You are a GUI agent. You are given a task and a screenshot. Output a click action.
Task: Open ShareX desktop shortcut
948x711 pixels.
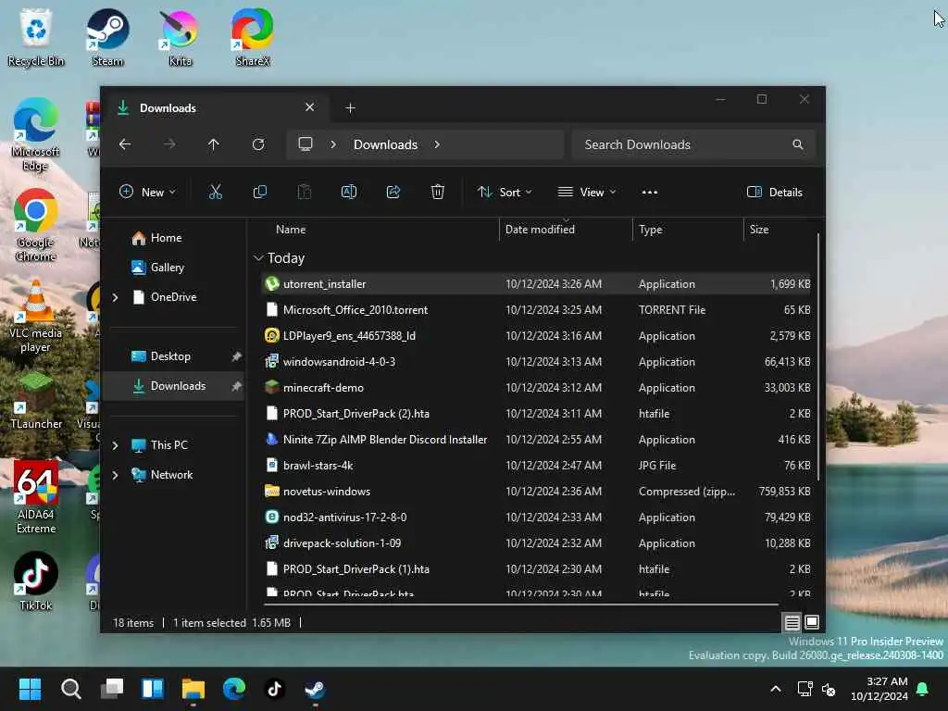point(253,37)
